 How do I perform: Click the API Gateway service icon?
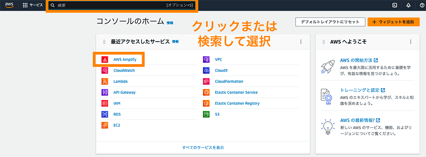coord(105,92)
